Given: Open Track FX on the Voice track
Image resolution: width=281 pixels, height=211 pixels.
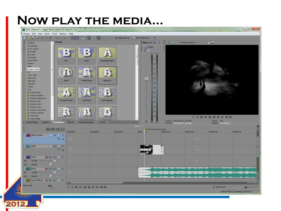Looking at the screenshot, I should pos(55,157).
